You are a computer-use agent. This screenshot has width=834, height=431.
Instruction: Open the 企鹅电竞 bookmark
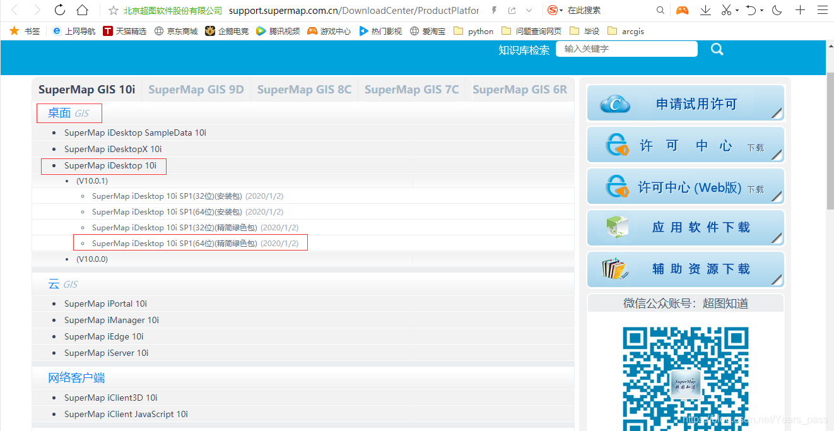(x=227, y=31)
